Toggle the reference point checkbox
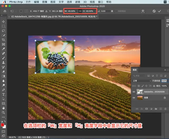Screen dimensions: 169x139 [21, 11]
